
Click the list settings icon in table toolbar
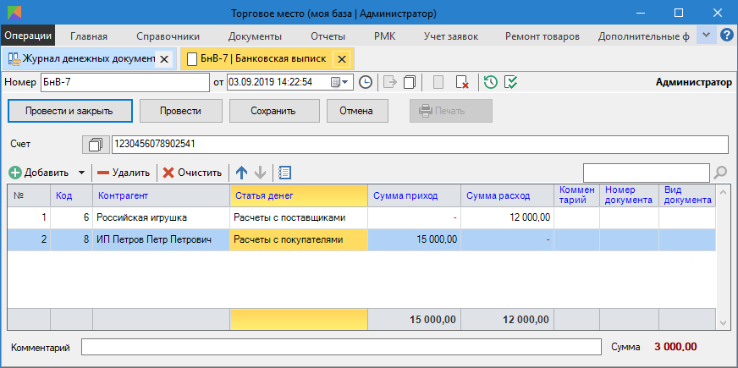coord(284,173)
